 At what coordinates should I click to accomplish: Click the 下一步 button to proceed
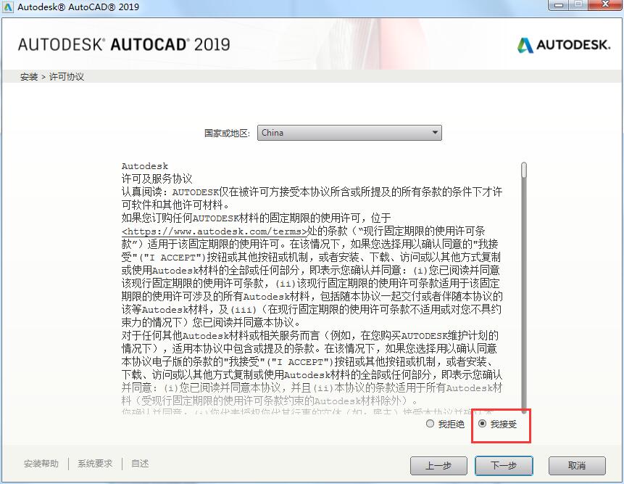pyautogui.click(x=504, y=466)
